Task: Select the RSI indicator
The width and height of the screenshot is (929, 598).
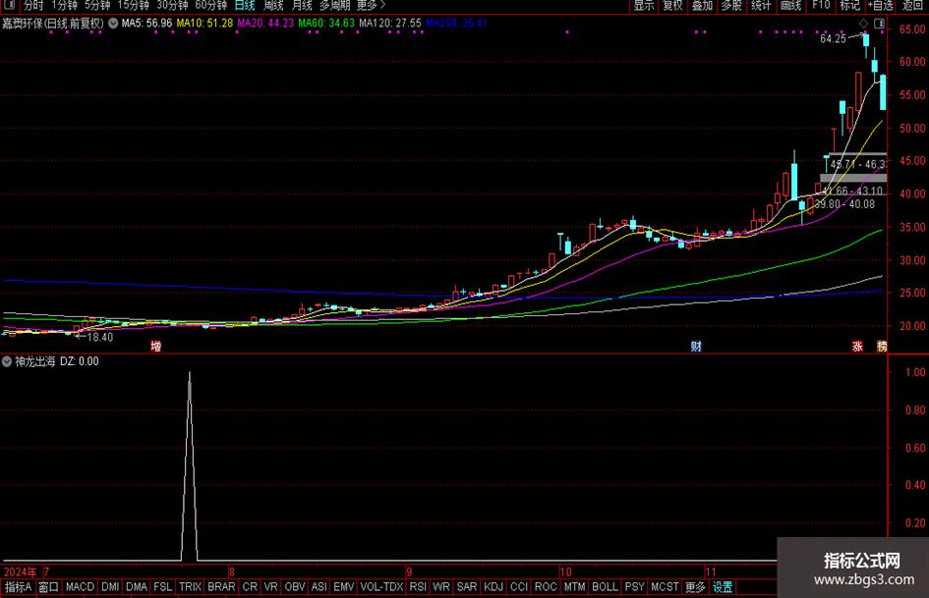Action: point(418,587)
